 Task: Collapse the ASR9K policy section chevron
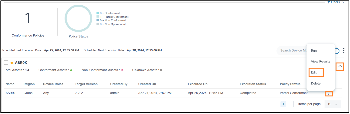[340, 66]
